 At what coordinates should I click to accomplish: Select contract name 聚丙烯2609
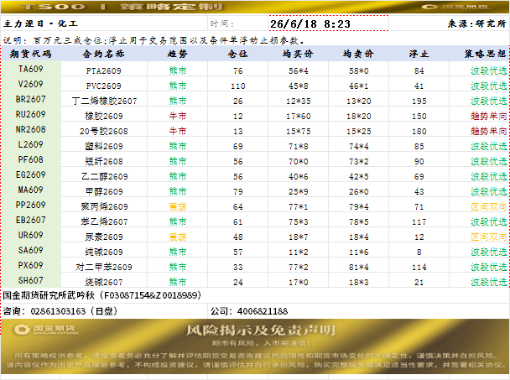(x=104, y=206)
